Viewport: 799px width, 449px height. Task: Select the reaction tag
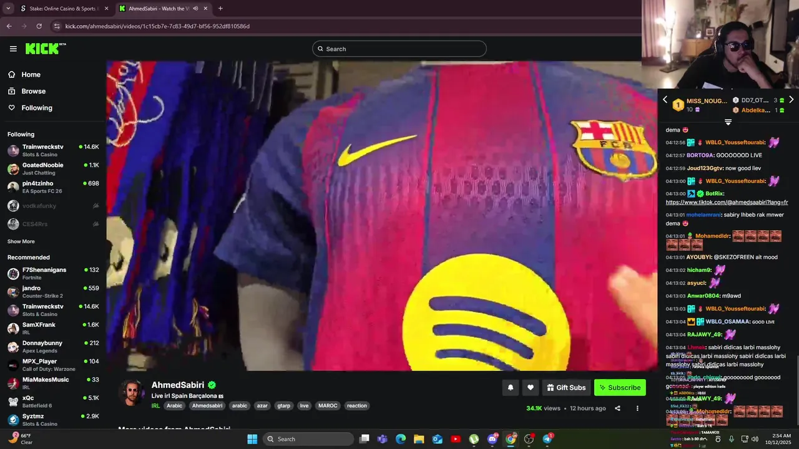(x=357, y=405)
